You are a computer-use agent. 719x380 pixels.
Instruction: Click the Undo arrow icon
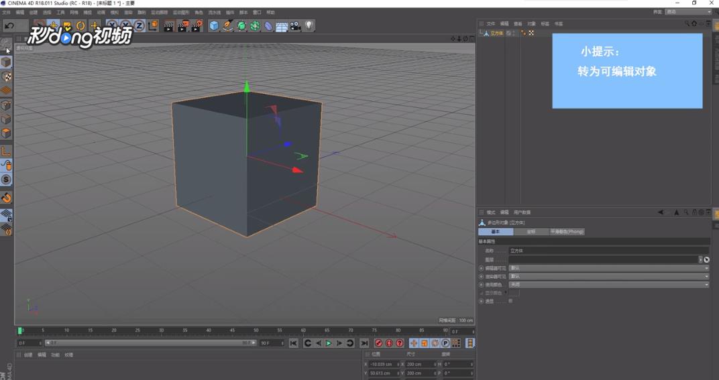point(9,26)
